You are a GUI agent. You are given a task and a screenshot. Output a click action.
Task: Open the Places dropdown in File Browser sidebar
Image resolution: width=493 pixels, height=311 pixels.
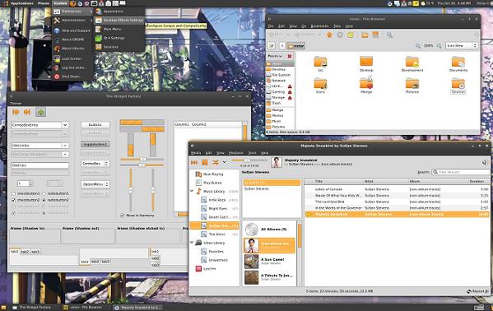(275, 56)
